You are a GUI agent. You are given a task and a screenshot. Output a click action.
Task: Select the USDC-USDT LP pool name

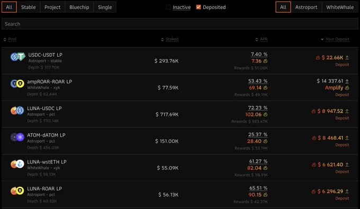pos(45,55)
